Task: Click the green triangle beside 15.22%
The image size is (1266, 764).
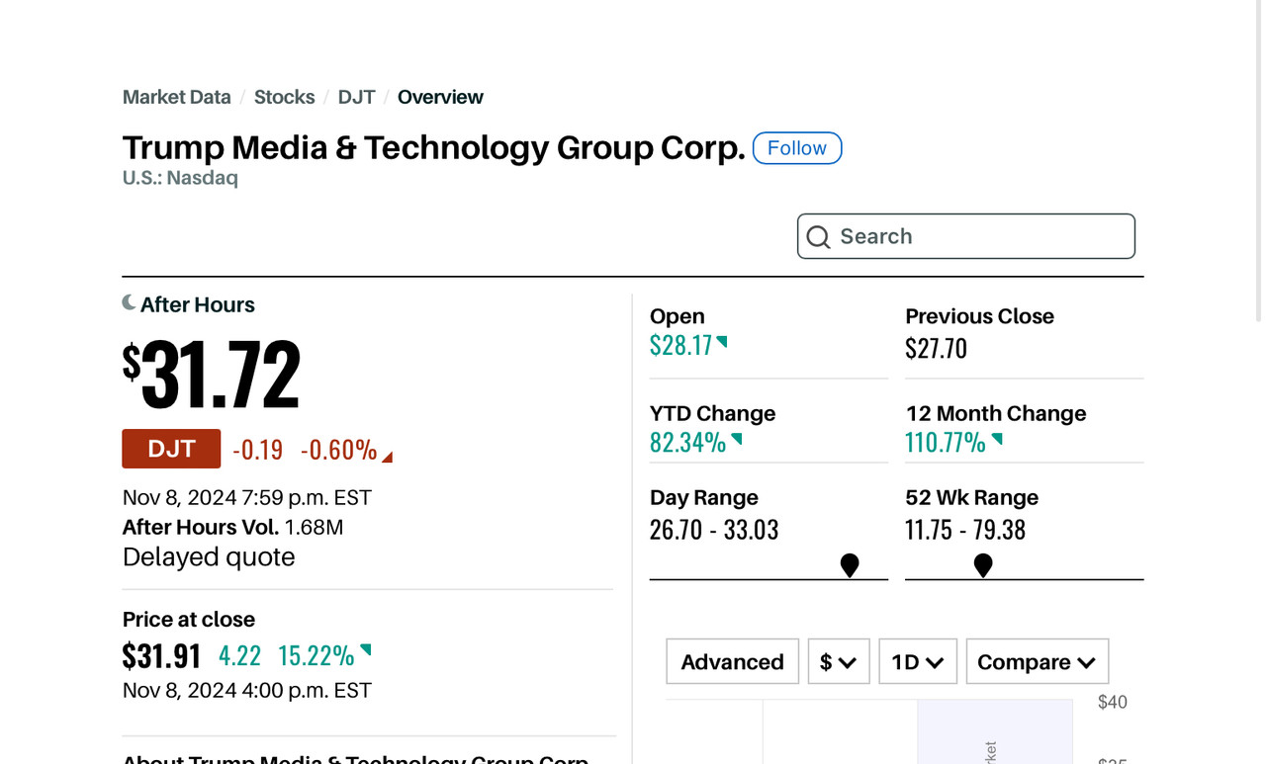Action: [x=366, y=649]
